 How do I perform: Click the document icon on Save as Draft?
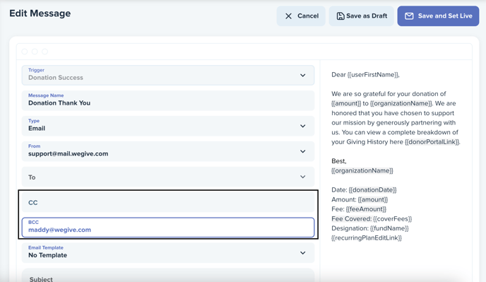point(340,16)
